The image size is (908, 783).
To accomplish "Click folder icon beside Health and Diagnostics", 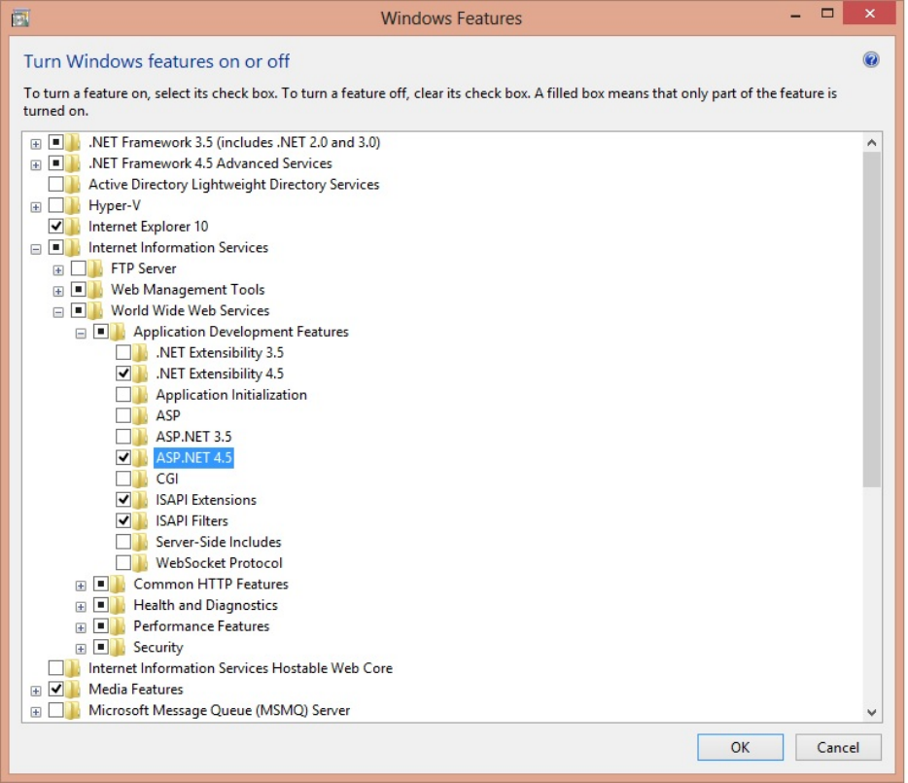I will (119, 605).
